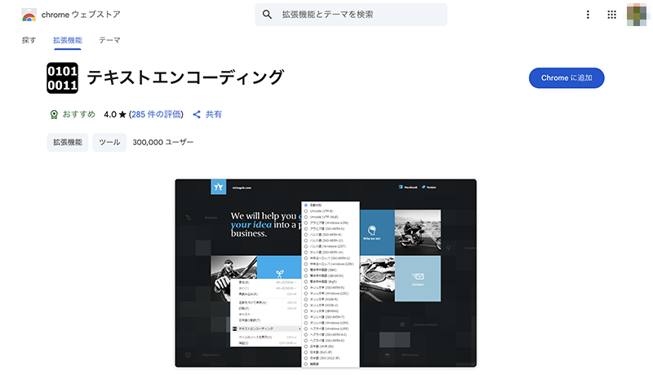Click the chrome ウェブストア title text
The height and width of the screenshot is (375, 653).
click(81, 15)
